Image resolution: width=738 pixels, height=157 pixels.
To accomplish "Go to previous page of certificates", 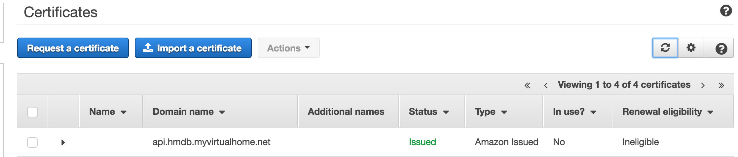I will tap(546, 85).
